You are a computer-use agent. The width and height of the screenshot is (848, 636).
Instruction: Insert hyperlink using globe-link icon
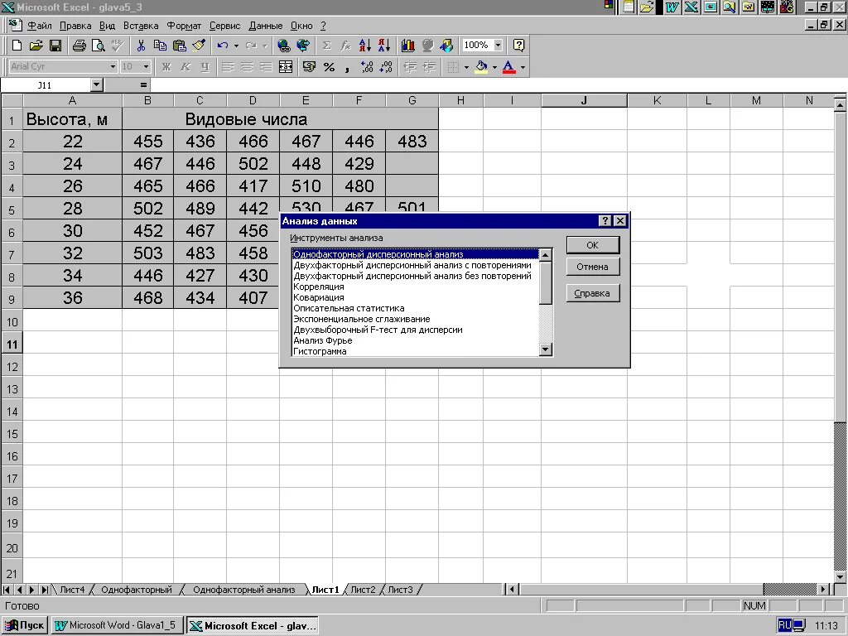283,46
